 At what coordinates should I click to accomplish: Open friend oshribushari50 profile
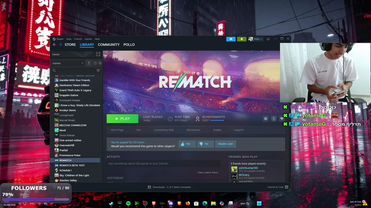[x=248, y=168]
